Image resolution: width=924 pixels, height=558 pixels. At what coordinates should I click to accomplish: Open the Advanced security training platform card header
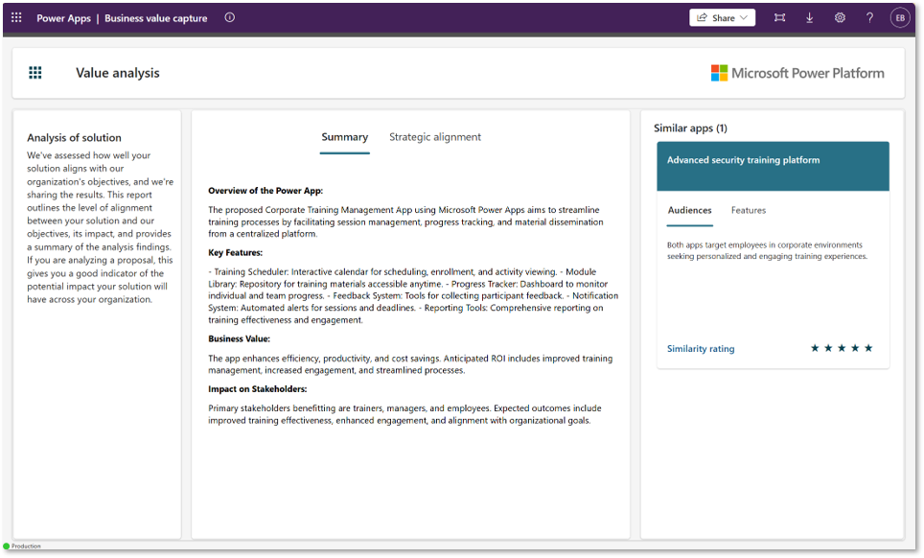point(773,166)
